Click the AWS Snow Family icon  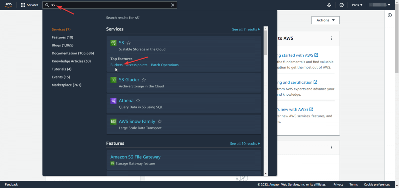(x=113, y=122)
